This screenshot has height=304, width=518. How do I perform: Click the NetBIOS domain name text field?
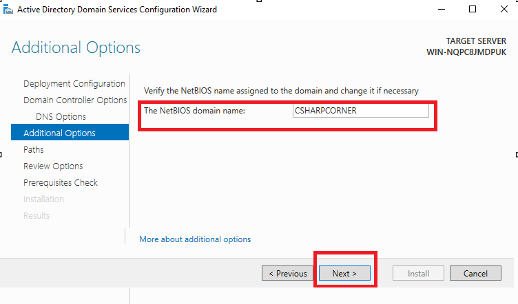click(360, 111)
